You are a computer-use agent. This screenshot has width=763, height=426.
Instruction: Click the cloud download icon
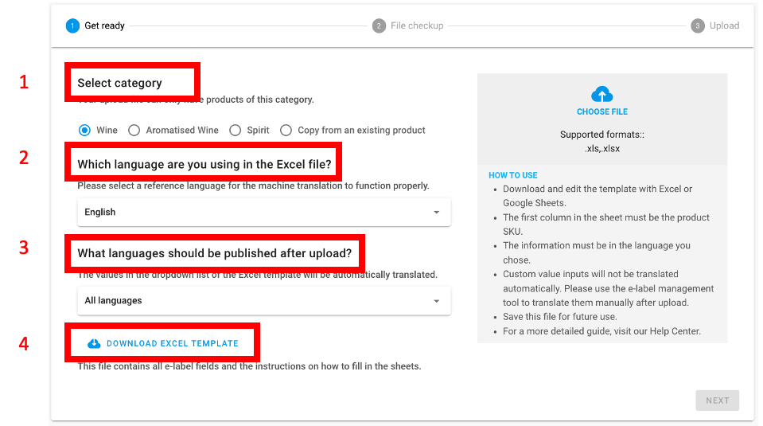pyautogui.click(x=94, y=343)
